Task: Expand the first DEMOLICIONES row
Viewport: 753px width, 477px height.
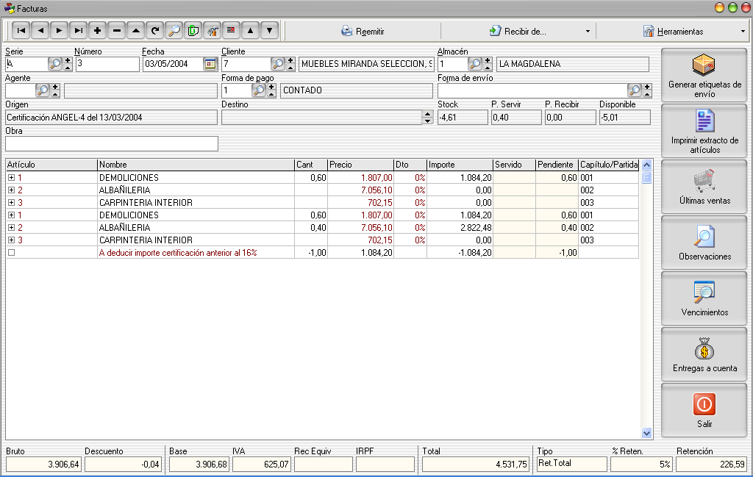Action: click(x=11, y=178)
